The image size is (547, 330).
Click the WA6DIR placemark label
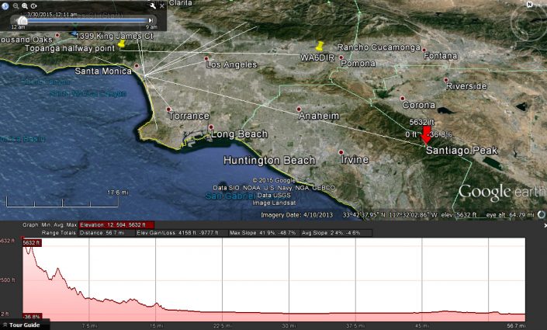[x=317, y=57]
